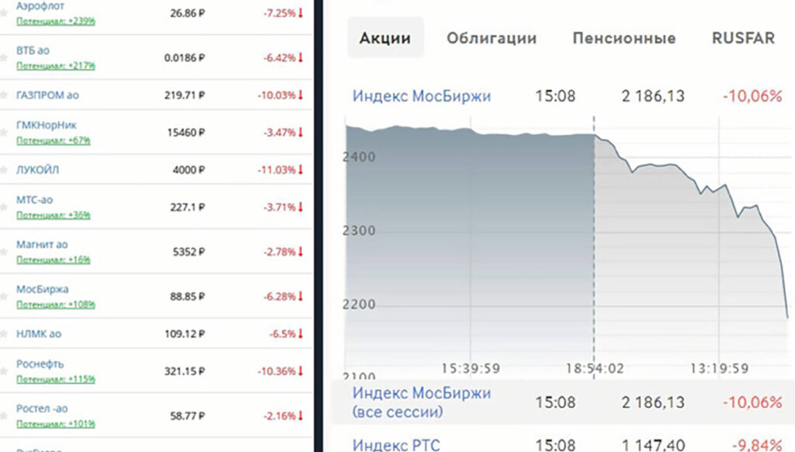Open the Индекс РТС link
Viewport: 795px width, 452px height.
(396, 445)
